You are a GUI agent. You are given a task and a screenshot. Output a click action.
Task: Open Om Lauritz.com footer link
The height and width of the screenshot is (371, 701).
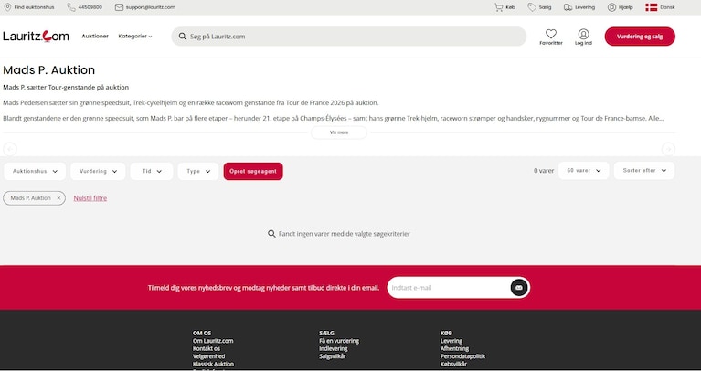[x=213, y=341]
